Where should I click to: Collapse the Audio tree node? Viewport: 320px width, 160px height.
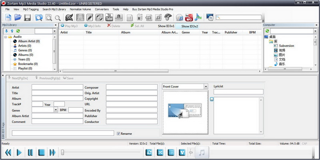(6, 37)
